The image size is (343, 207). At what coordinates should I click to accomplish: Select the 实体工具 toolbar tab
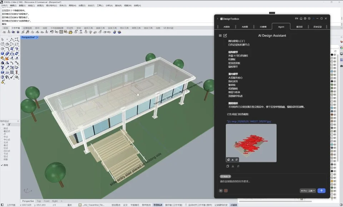point(112,28)
